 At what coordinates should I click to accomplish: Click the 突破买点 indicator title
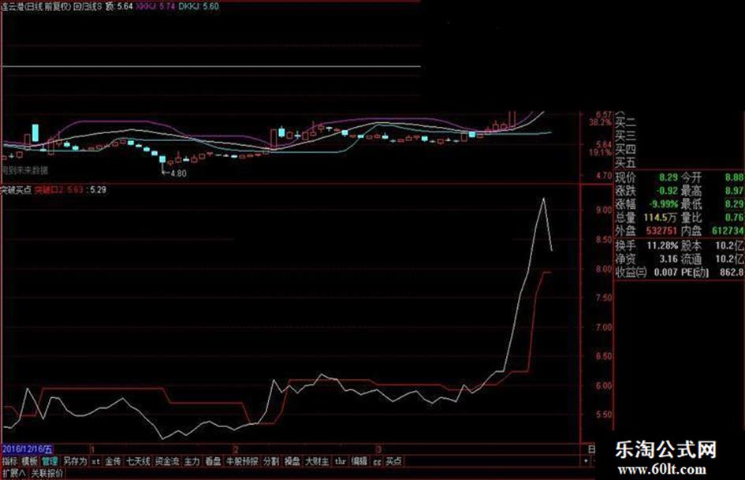point(16,190)
